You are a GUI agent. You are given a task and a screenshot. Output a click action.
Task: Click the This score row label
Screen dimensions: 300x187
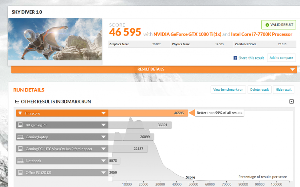[x=32, y=113]
